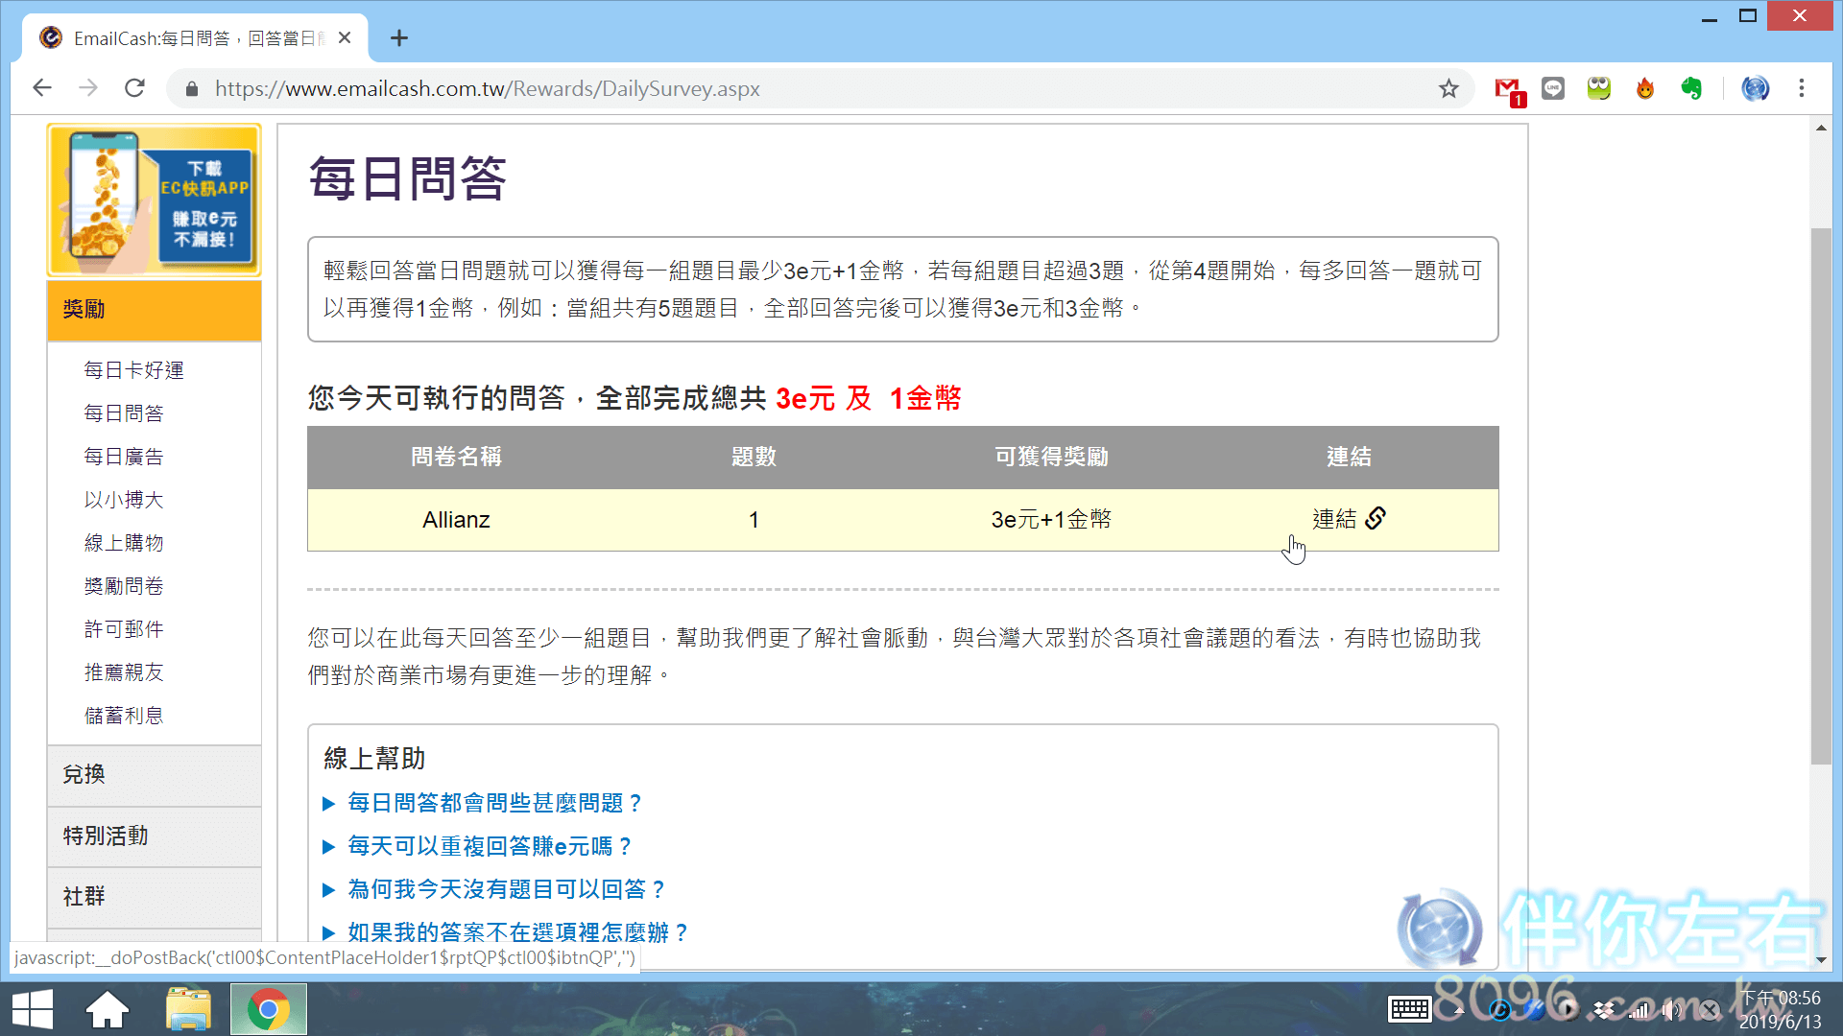Click the home icon on taskbar
The height and width of the screenshot is (1036, 1843).
pyautogui.click(x=108, y=1009)
